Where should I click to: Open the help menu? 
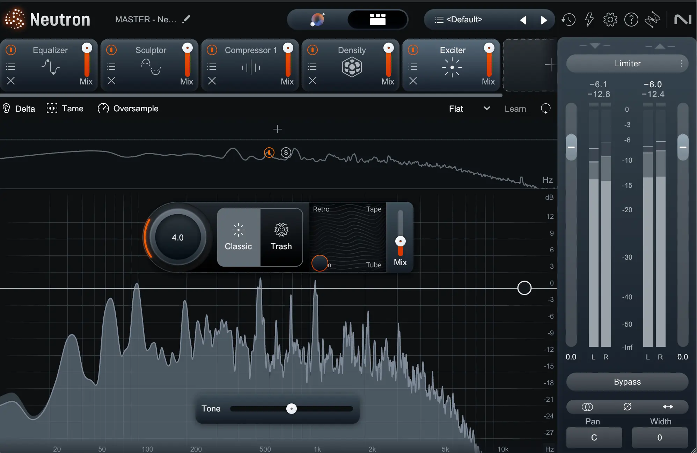point(631,20)
